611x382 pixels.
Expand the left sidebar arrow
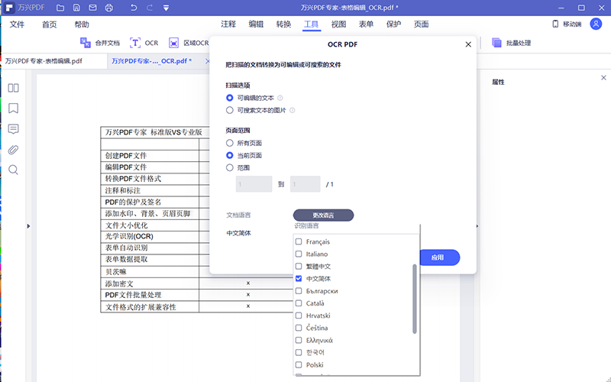(28, 226)
